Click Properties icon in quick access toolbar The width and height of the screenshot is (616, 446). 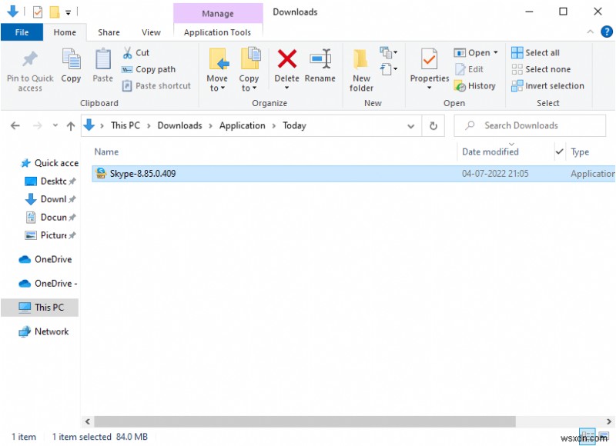[x=37, y=12]
